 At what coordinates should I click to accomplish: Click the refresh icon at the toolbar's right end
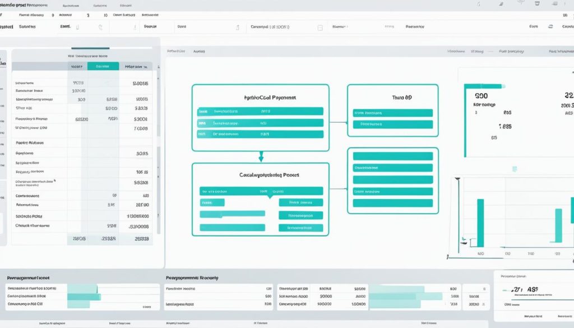[x=550, y=26]
